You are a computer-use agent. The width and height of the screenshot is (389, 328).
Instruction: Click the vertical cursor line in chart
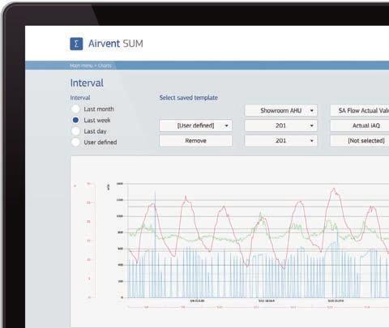155,245
